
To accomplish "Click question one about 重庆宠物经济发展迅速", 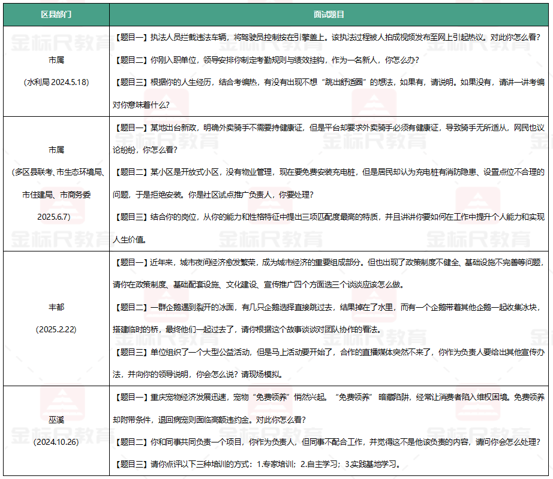I will tap(329, 398).
